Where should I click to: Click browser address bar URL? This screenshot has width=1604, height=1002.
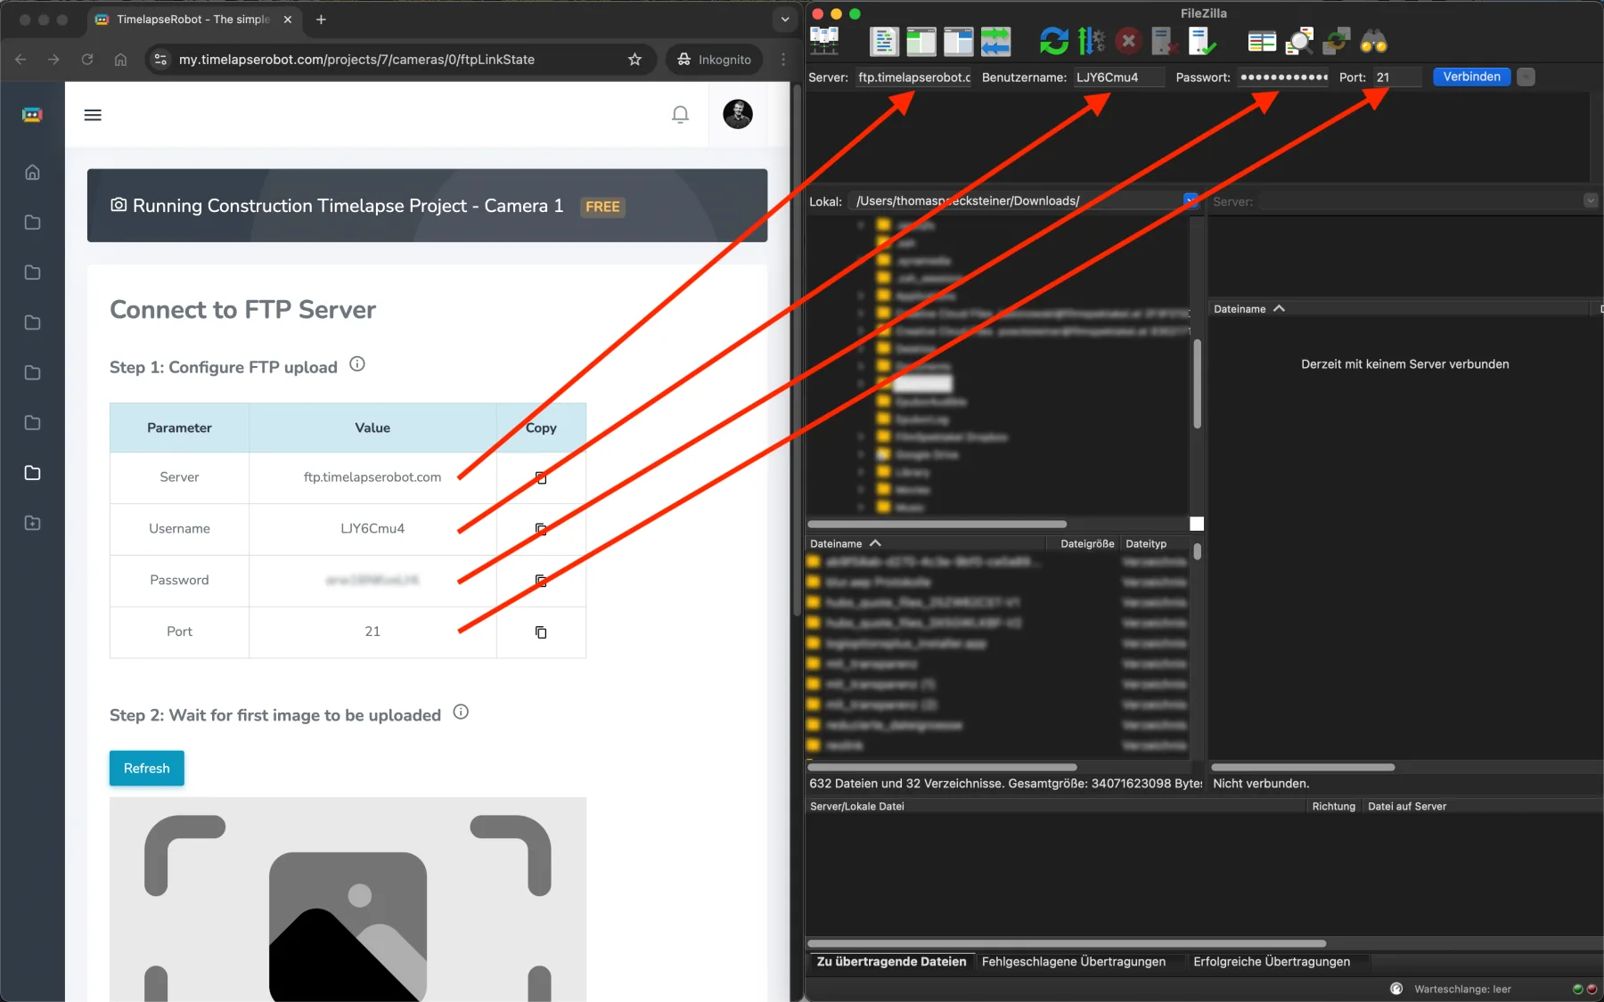pyautogui.click(x=356, y=60)
